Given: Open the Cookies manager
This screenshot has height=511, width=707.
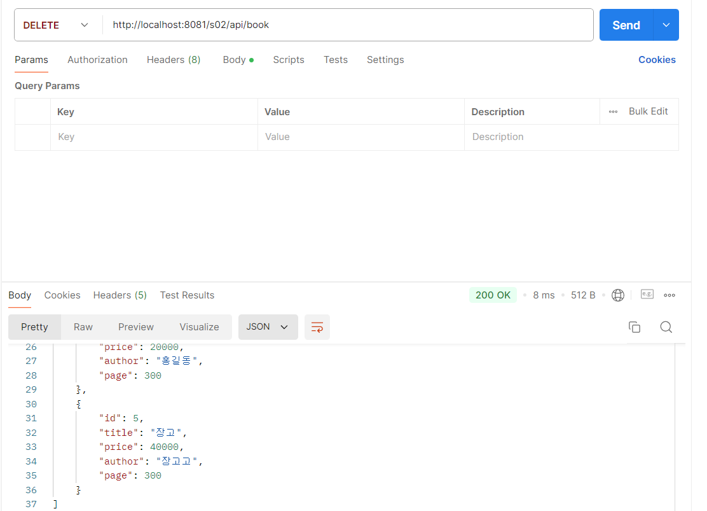Looking at the screenshot, I should [x=657, y=59].
